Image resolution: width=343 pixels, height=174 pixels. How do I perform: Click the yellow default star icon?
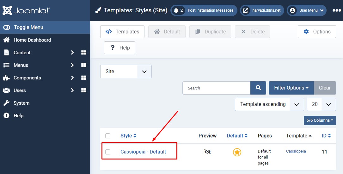point(237,152)
